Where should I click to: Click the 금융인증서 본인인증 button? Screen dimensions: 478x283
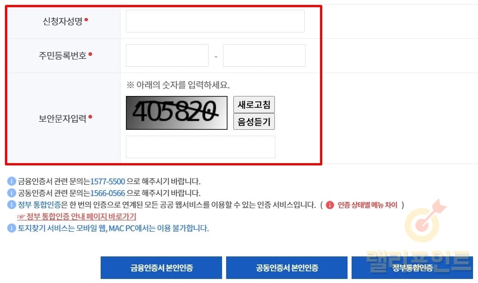pyautogui.click(x=161, y=268)
